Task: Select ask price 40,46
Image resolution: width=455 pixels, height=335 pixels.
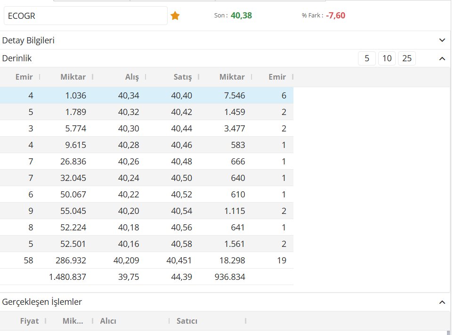Action: point(182,145)
